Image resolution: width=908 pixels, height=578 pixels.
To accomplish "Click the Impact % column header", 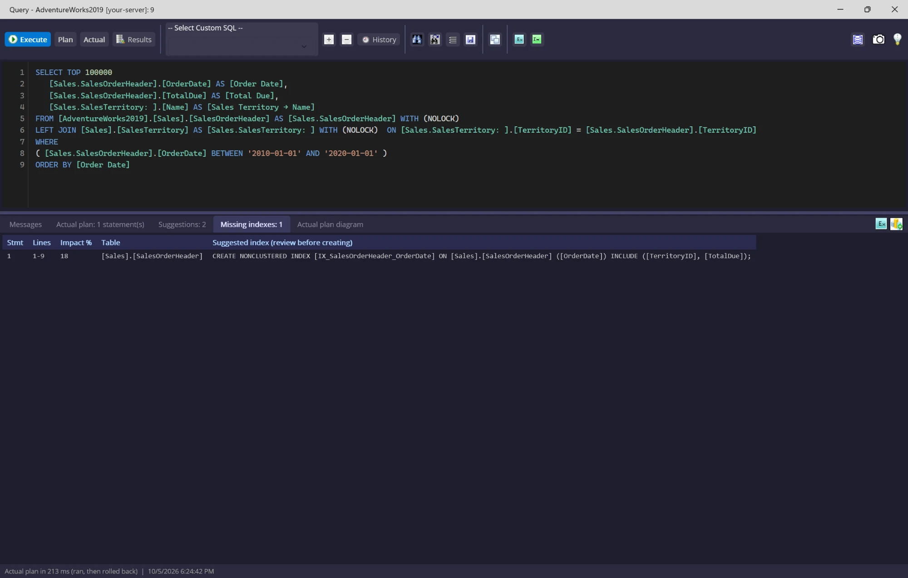I will (x=76, y=243).
